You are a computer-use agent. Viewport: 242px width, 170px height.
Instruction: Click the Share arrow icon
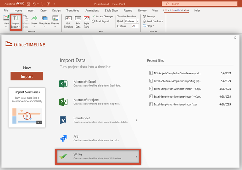[x=34, y=18]
